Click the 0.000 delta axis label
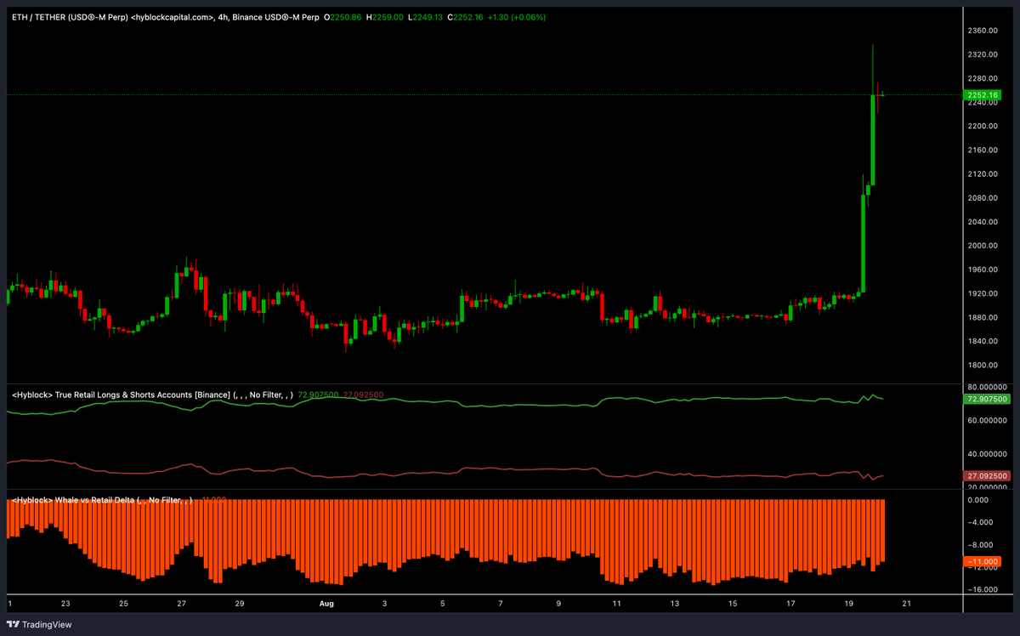Image resolution: width=1020 pixels, height=636 pixels. tap(978, 500)
